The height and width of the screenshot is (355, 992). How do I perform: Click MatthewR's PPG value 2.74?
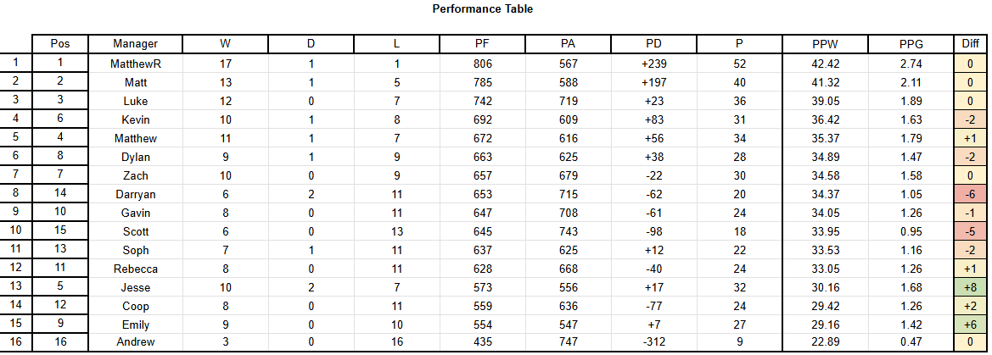pos(911,64)
